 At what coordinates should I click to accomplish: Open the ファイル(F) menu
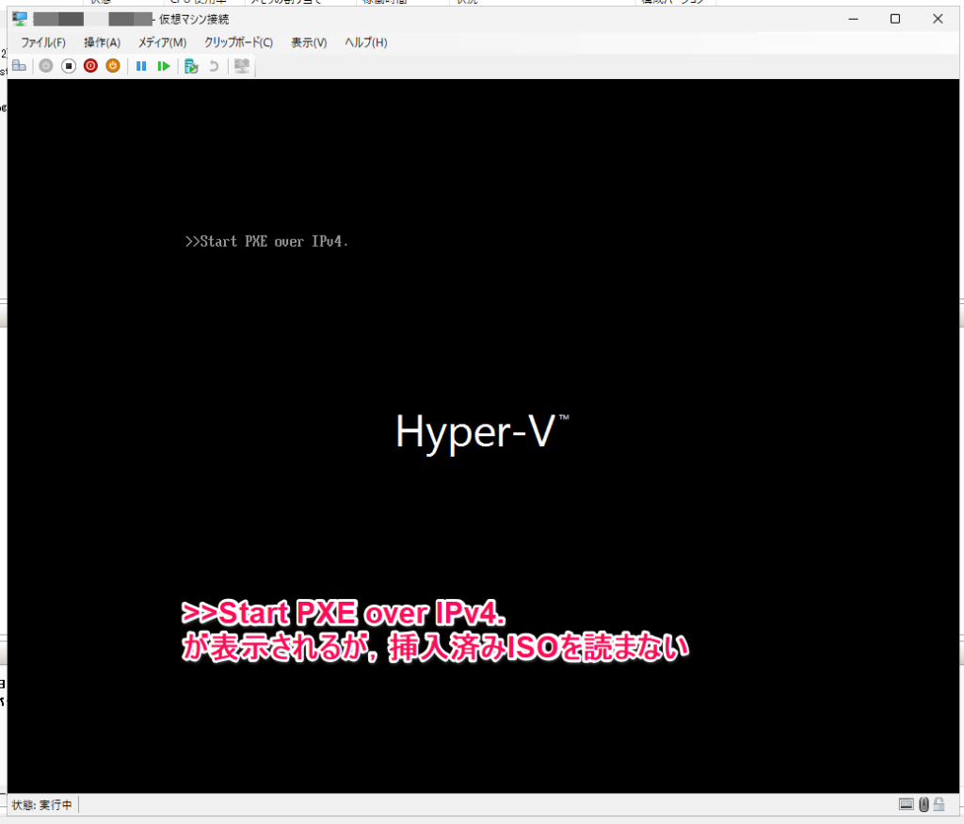pos(43,42)
